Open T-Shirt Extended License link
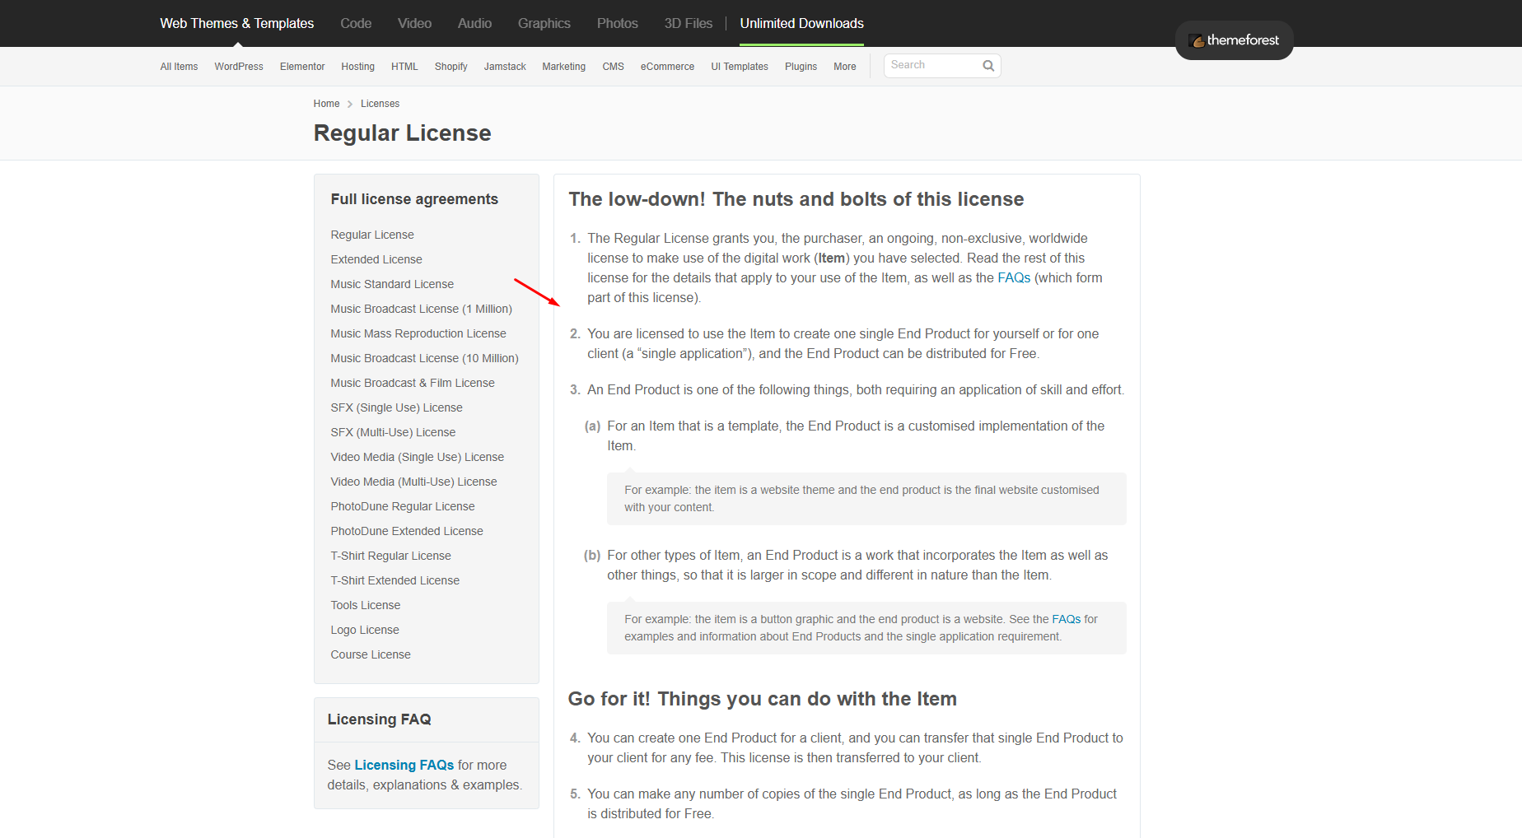Viewport: 1522px width, 838px height. 395,580
